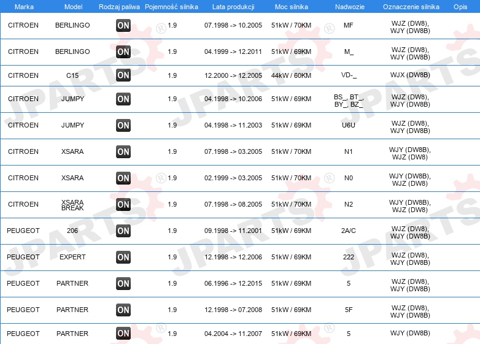Click the Oznaczenie silnika column header
The width and height of the screenshot is (480, 344).
pyautogui.click(x=411, y=7)
